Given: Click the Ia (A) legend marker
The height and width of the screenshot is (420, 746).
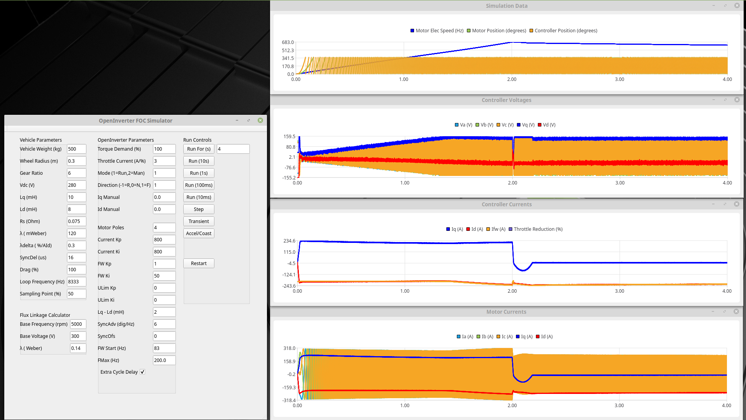Looking at the screenshot, I should (x=459, y=337).
